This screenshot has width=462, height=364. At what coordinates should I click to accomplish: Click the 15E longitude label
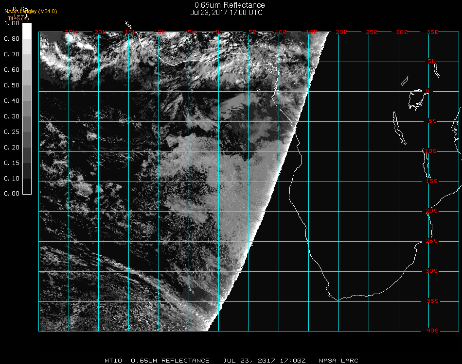pyautogui.click(x=311, y=32)
